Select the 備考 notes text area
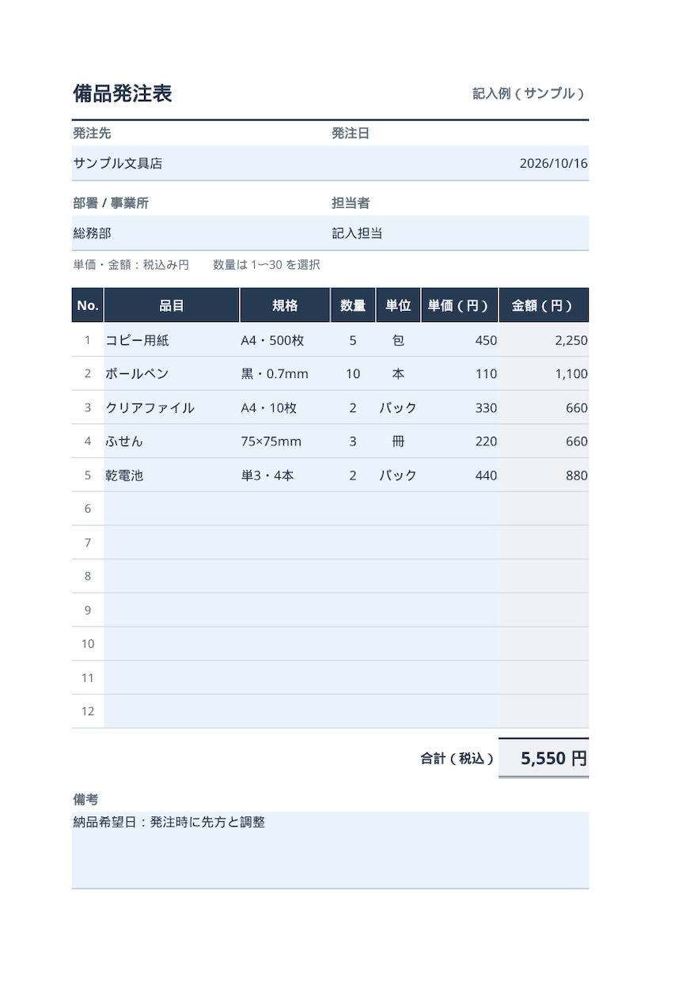The height and width of the screenshot is (981, 694). [x=330, y=850]
